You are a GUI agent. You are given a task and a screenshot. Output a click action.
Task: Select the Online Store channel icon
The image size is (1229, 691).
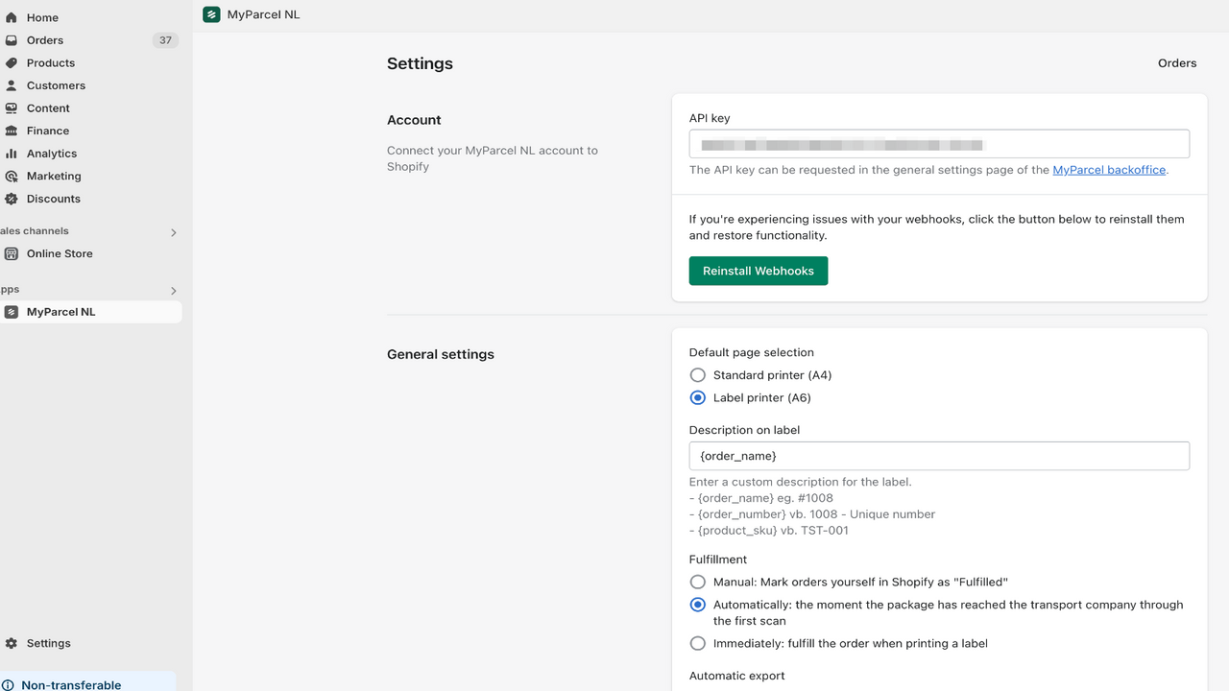tap(12, 253)
